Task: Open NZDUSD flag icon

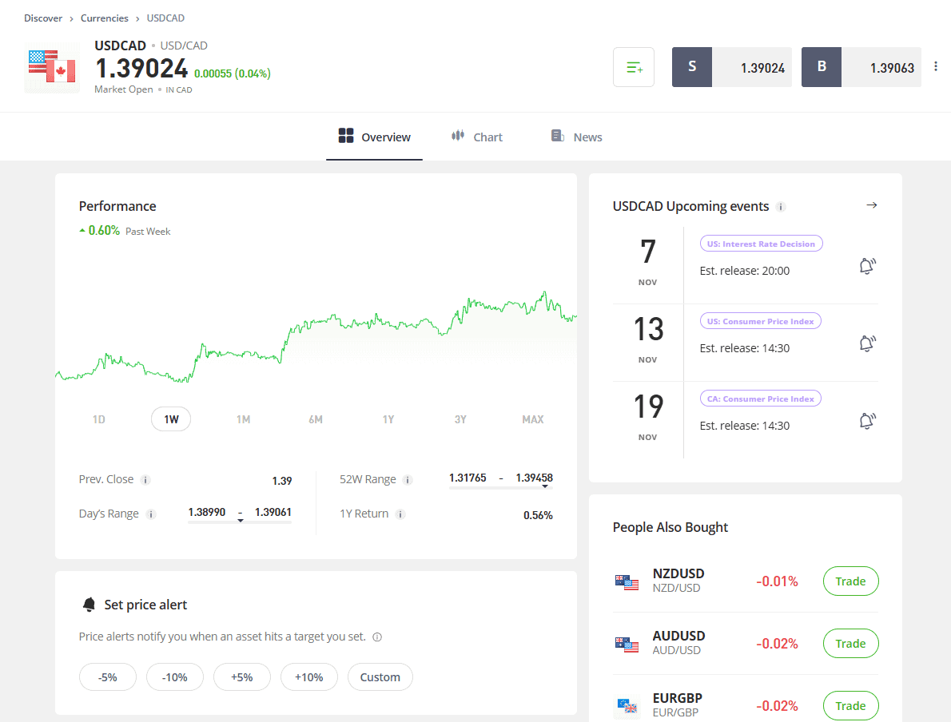Action: [x=627, y=582]
